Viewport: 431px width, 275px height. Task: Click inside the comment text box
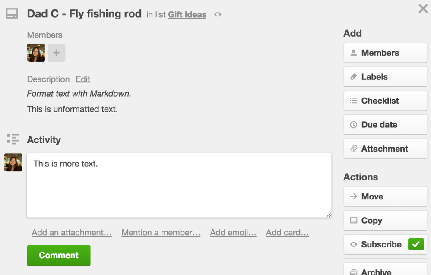(179, 186)
